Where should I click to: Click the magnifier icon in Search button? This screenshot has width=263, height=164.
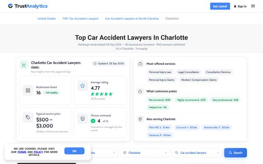pos(230,153)
